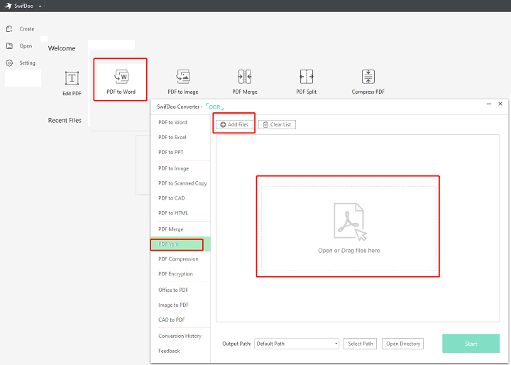Choose Office to PDF option
511x365 pixels.
[173, 290]
